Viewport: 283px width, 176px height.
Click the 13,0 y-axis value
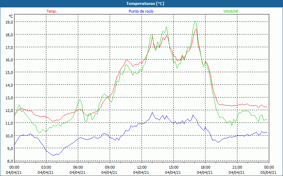9,98
